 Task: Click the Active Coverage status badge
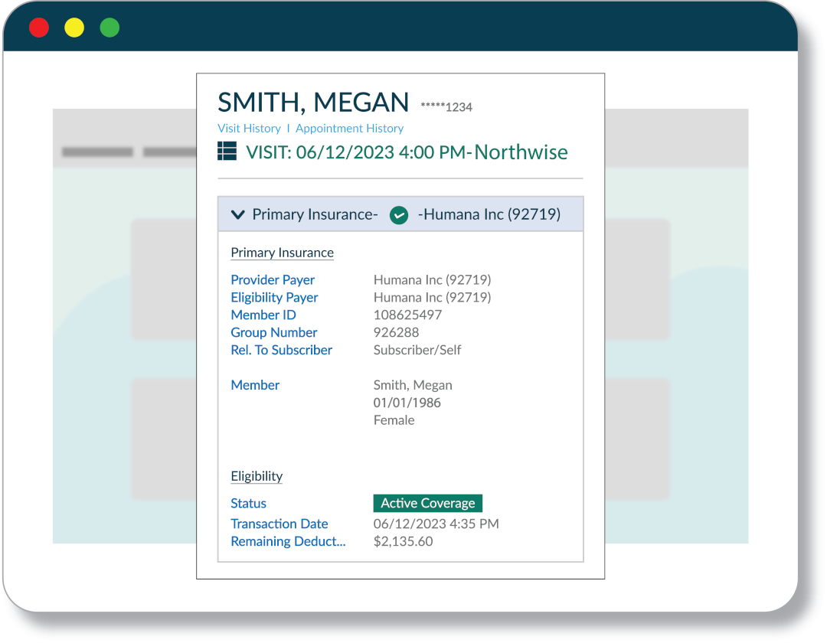pos(427,503)
